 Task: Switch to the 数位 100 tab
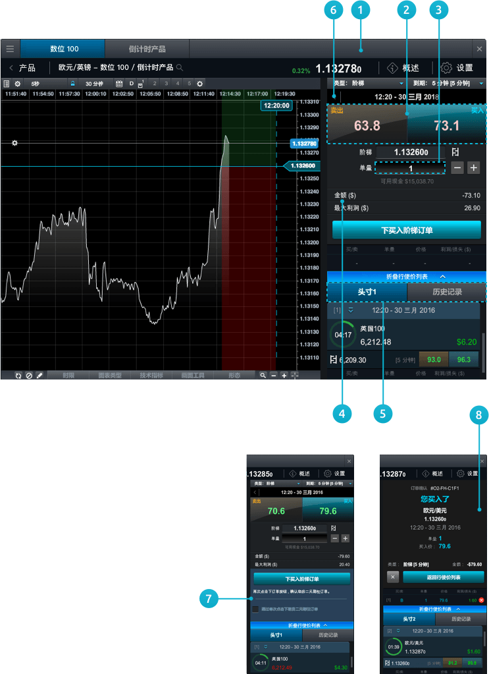click(x=63, y=49)
